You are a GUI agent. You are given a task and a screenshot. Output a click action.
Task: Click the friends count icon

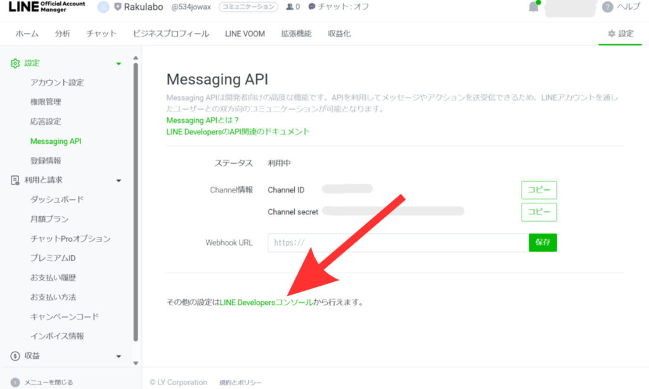(x=290, y=7)
